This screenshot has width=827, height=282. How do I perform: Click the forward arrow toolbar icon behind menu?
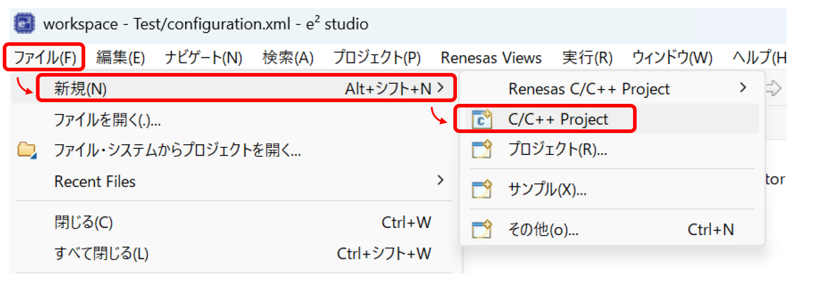(x=773, y=88)
